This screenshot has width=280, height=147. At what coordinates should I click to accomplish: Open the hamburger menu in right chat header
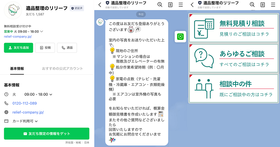pyautogui.click(x=273, y=5)
